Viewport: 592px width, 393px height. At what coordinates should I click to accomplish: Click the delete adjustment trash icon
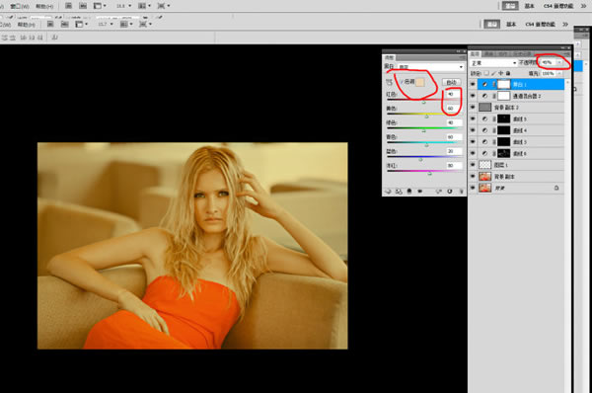pyautogui.click(x=461, y=192)
